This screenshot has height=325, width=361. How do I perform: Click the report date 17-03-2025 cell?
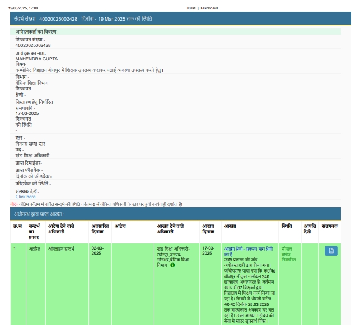click(x=208, y=251)
